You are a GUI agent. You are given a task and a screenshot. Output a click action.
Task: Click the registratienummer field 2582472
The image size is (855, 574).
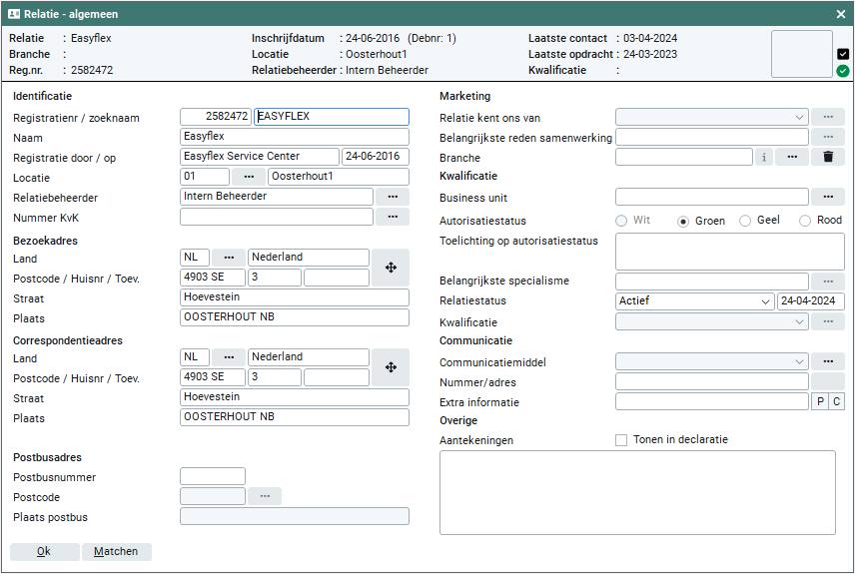[216, 117]
